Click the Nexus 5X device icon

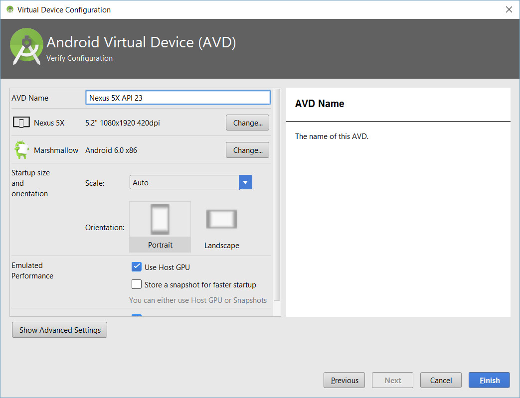click(x=21, y=123)
